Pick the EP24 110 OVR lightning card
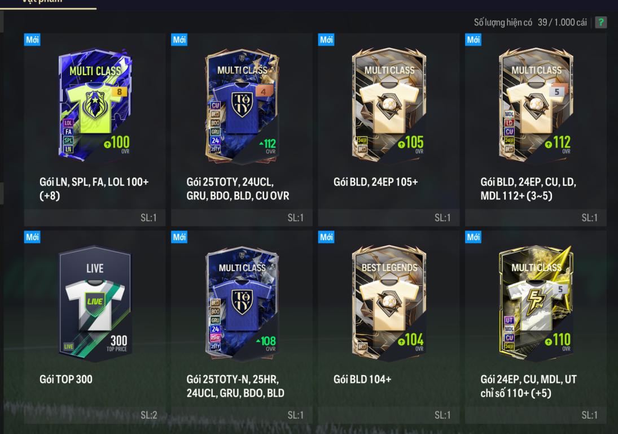Viewport: 618px width, 434px height. 536,302
